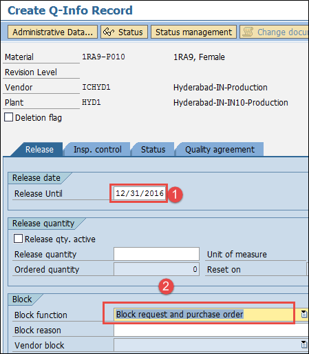Viewport: 309px width, 354px height.
Task: Open Block function dropdown list icon
Action: [304, 314]
